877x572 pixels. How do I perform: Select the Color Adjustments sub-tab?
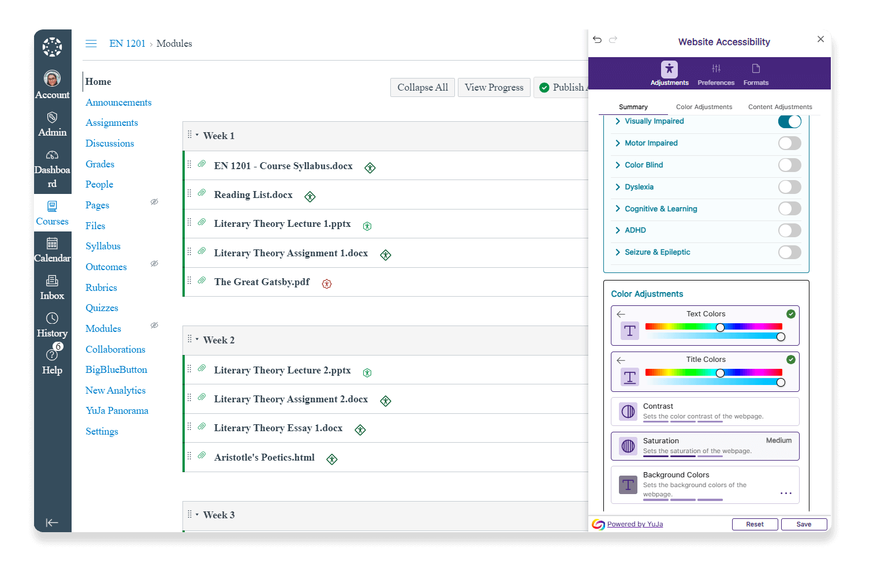pos(704,107)
